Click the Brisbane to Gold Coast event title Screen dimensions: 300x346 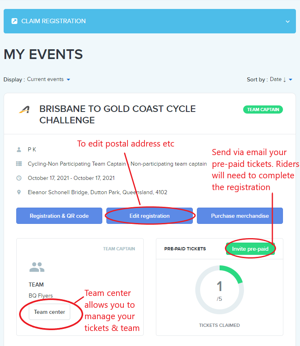(x=118, y=114)
